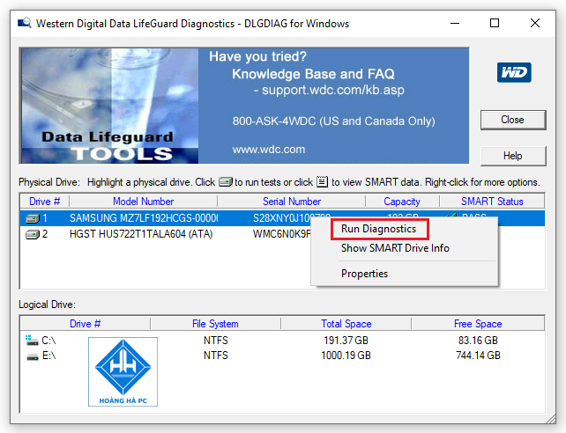Close the window with the X button
The height and width of the screenshot is (433, 566).
point(535,24)
